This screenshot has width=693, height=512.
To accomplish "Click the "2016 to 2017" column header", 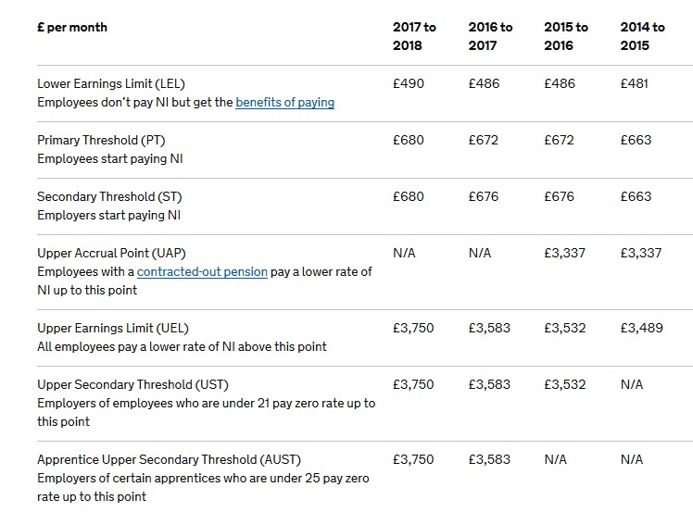I will (x=490, y=36).
